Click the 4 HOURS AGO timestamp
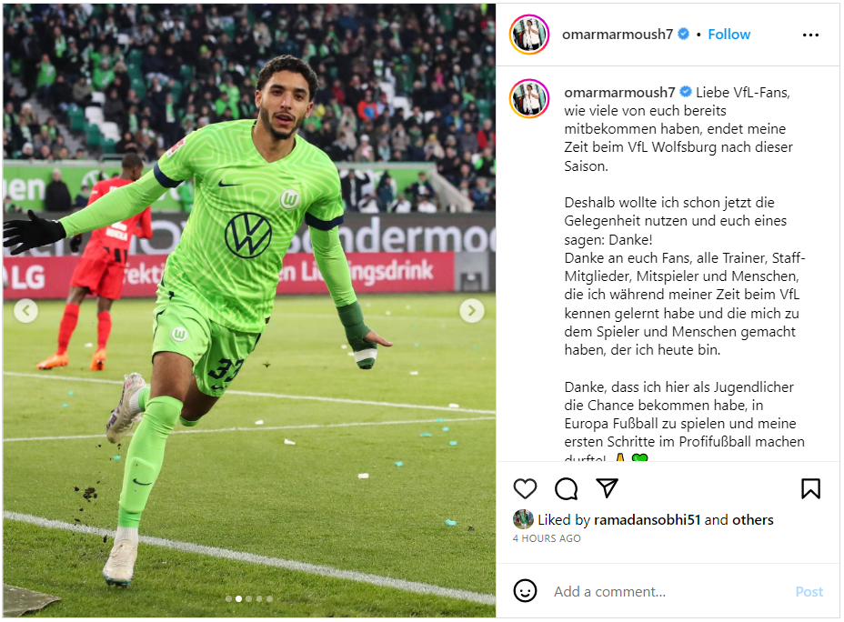The image size is (844, 622). (x=547, y=538)
